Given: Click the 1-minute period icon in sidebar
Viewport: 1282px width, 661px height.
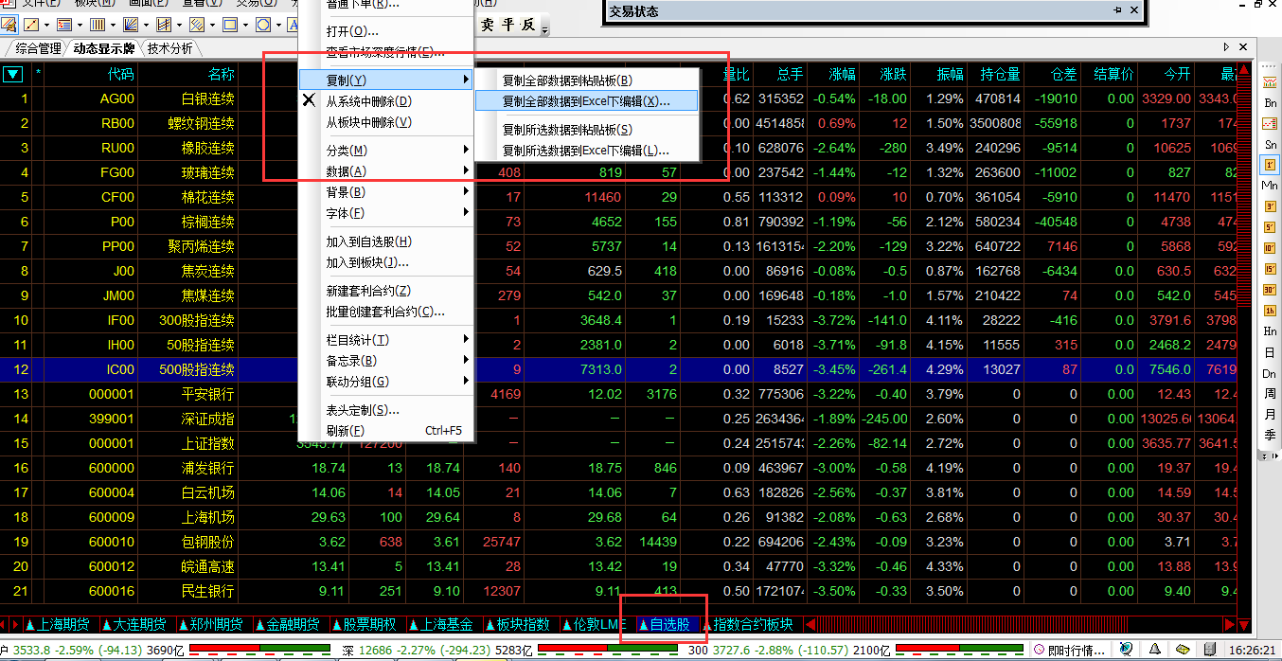Looking at the screenshot, I should click(x=1270, y=165).
